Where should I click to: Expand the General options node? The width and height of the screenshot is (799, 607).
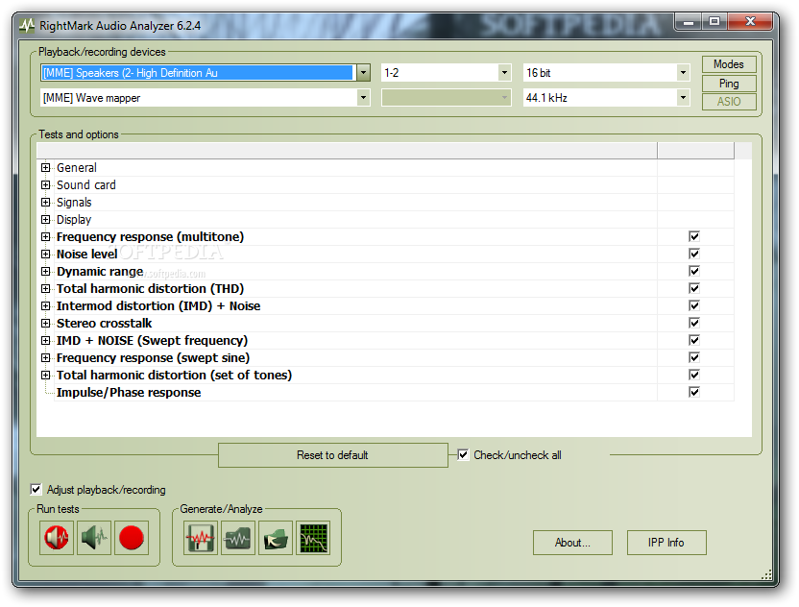[x=46, y=168]
